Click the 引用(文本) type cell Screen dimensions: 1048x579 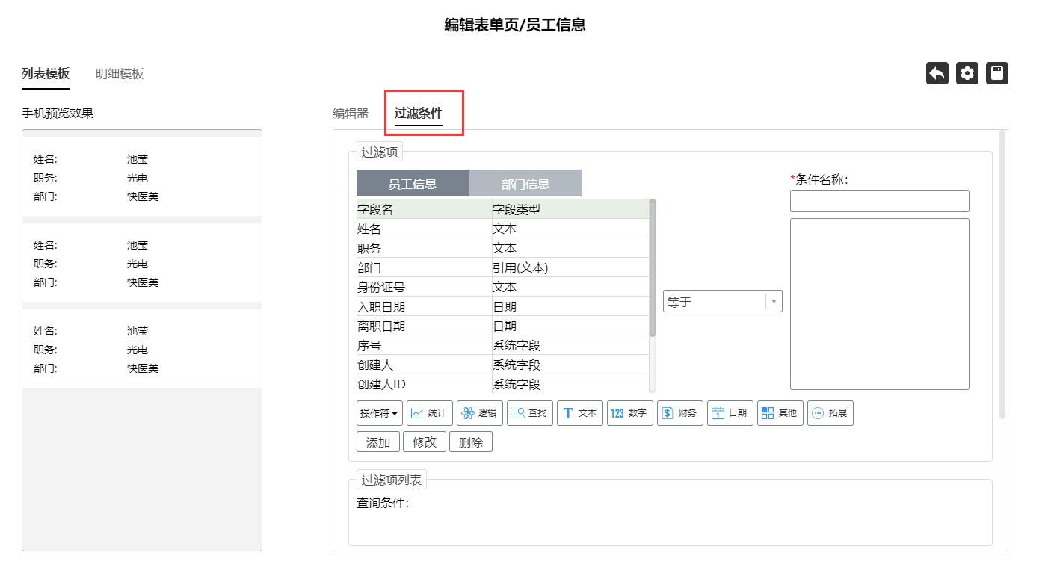[570, 267]
